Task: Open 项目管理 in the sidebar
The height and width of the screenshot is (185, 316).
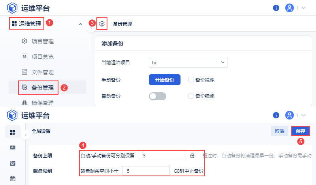Action: point(42,41)
